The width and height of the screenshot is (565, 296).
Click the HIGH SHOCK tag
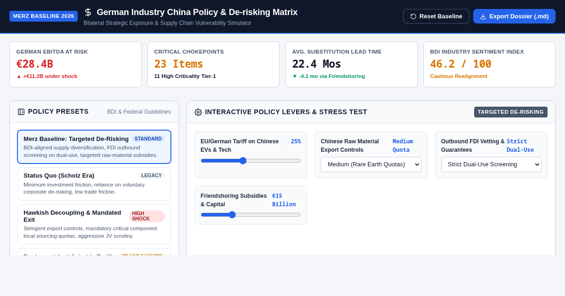(147, 216)
